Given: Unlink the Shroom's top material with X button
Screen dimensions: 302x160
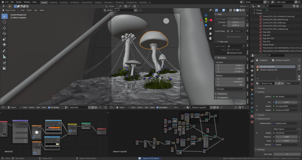Looking at the screenshot, I should pyautogui.click(x=282, y=84).
